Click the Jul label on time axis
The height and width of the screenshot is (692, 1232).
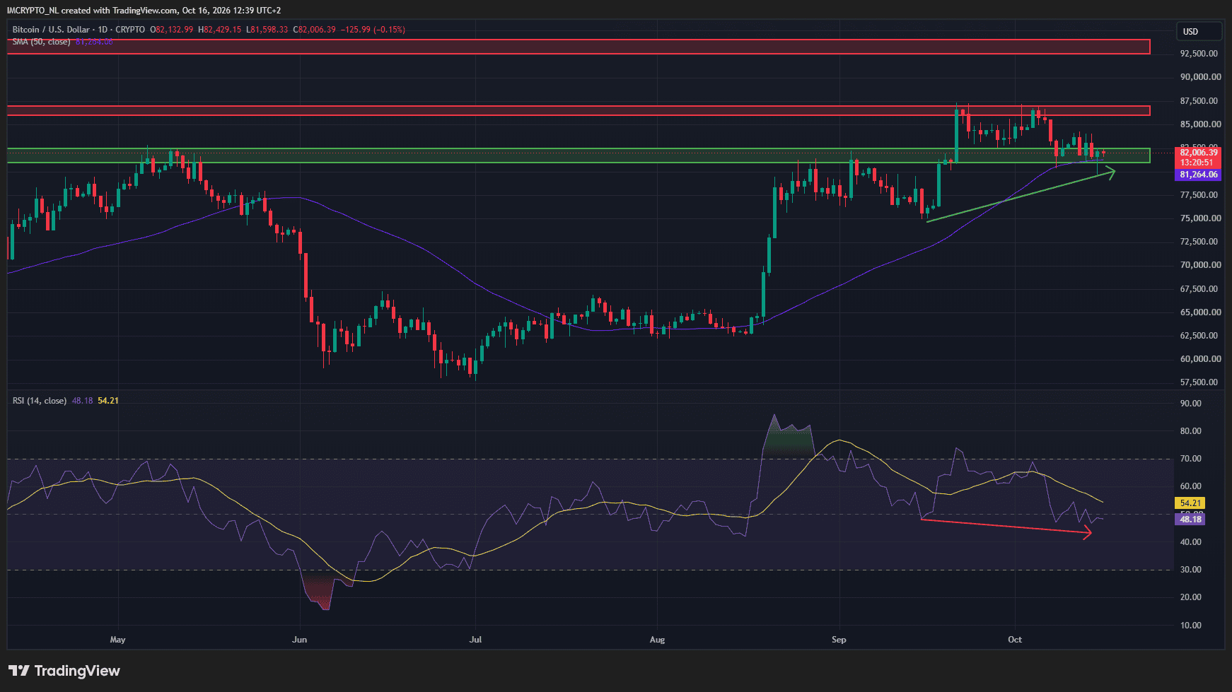[x=475, y=640]
